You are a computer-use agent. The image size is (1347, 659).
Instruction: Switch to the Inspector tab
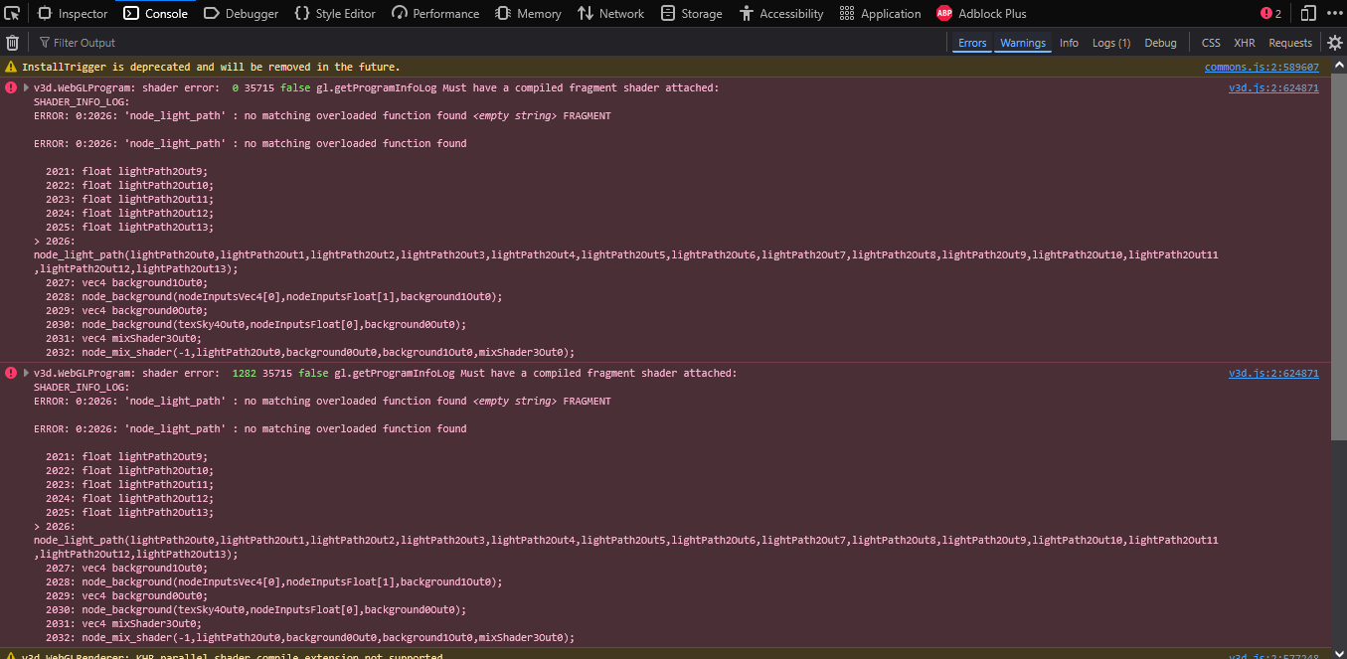point(73,14)
